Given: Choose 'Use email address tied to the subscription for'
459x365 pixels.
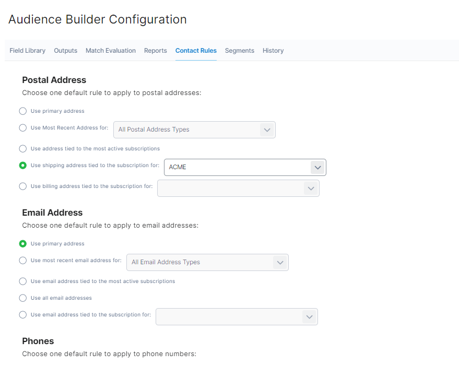Looking at the screenshot, I should click(x=23, y=315).
